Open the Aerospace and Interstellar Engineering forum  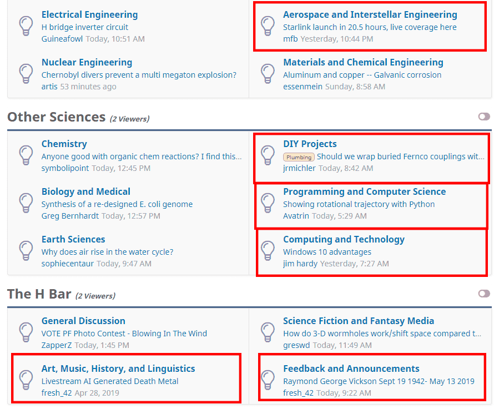pos(370,15)
